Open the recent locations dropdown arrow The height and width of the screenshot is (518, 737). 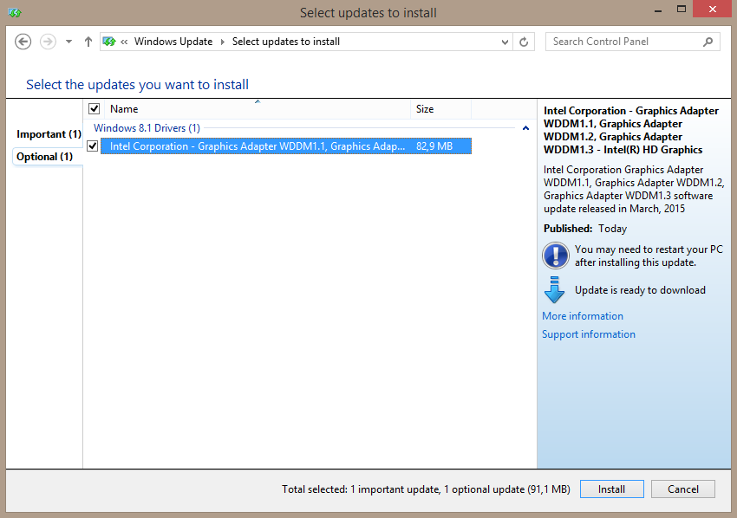pos(68,42)
